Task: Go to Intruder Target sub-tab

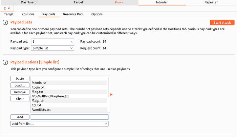Action: click(8, 14)
